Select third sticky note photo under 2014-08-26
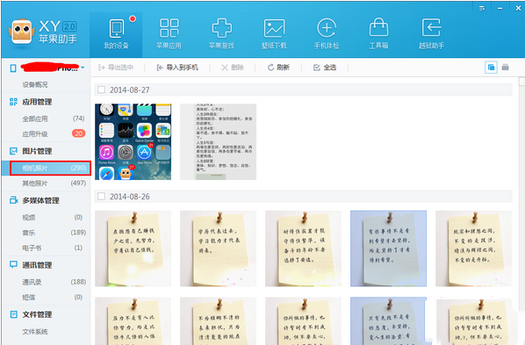The image size is (525, 345). (x=304, y=248)
